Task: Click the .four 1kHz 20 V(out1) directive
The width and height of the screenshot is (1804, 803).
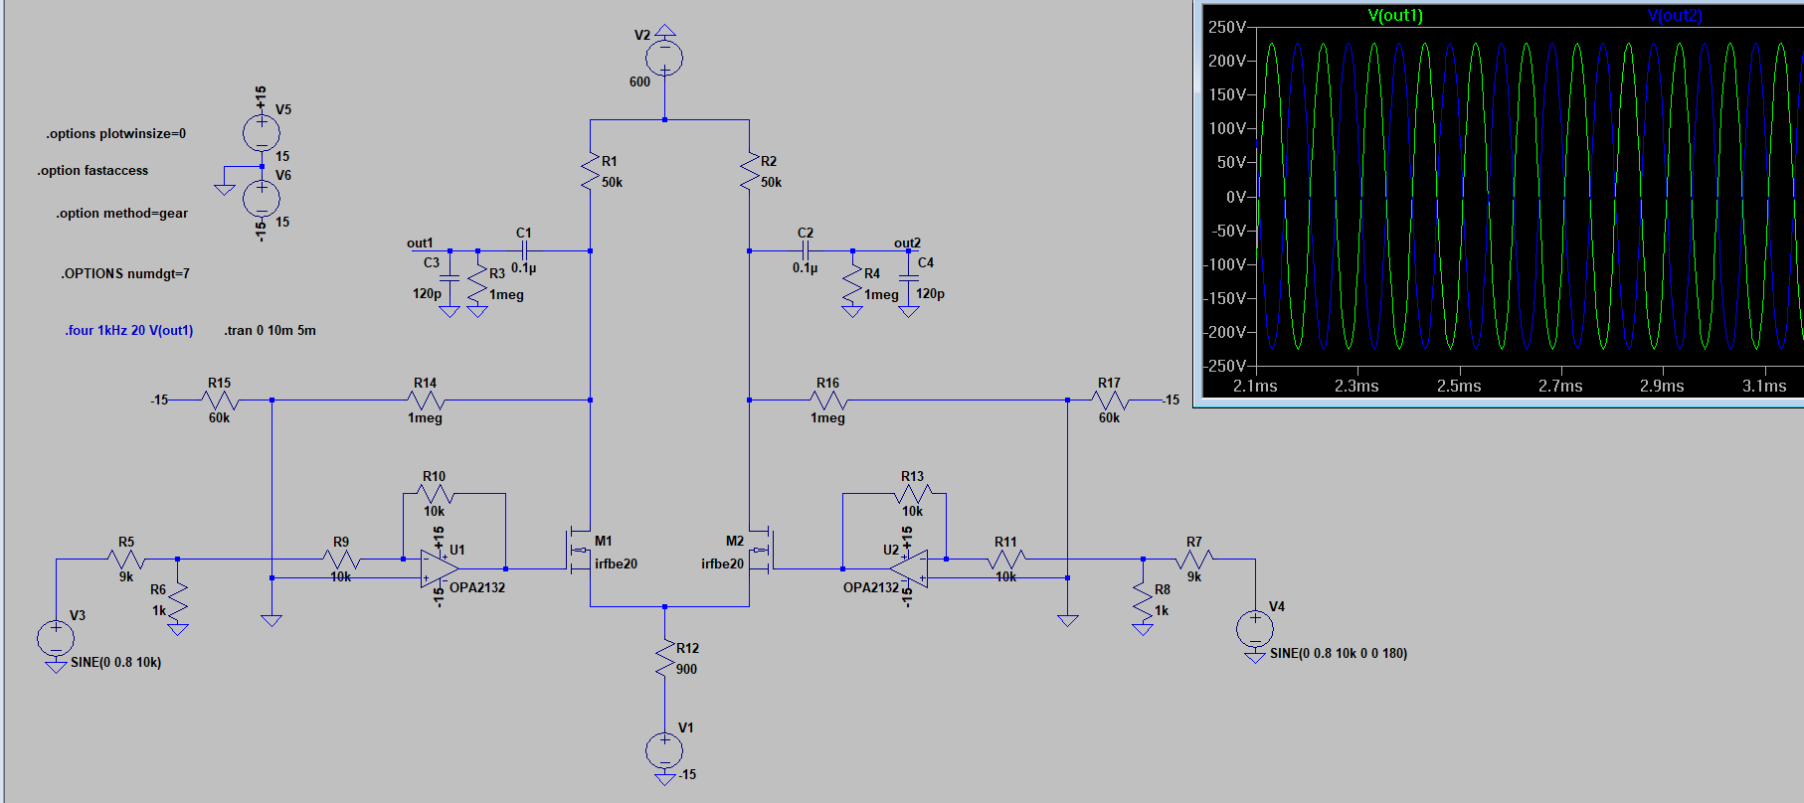Action: 129,331
